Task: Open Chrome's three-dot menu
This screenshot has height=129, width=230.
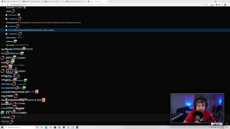Action: [228, 5]
